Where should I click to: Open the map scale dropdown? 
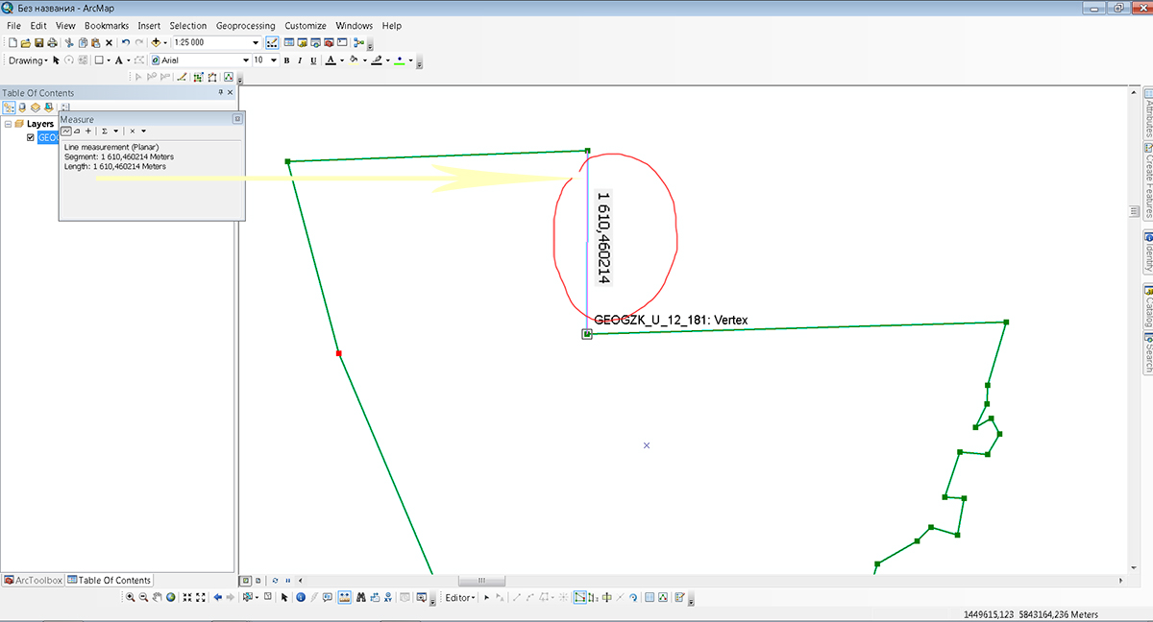pos(256,43)
